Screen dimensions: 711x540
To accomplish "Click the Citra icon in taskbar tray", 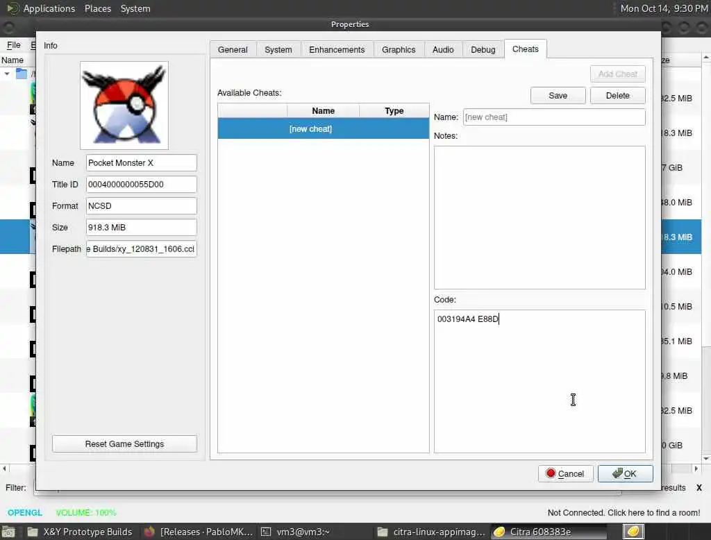I will 633,532.
